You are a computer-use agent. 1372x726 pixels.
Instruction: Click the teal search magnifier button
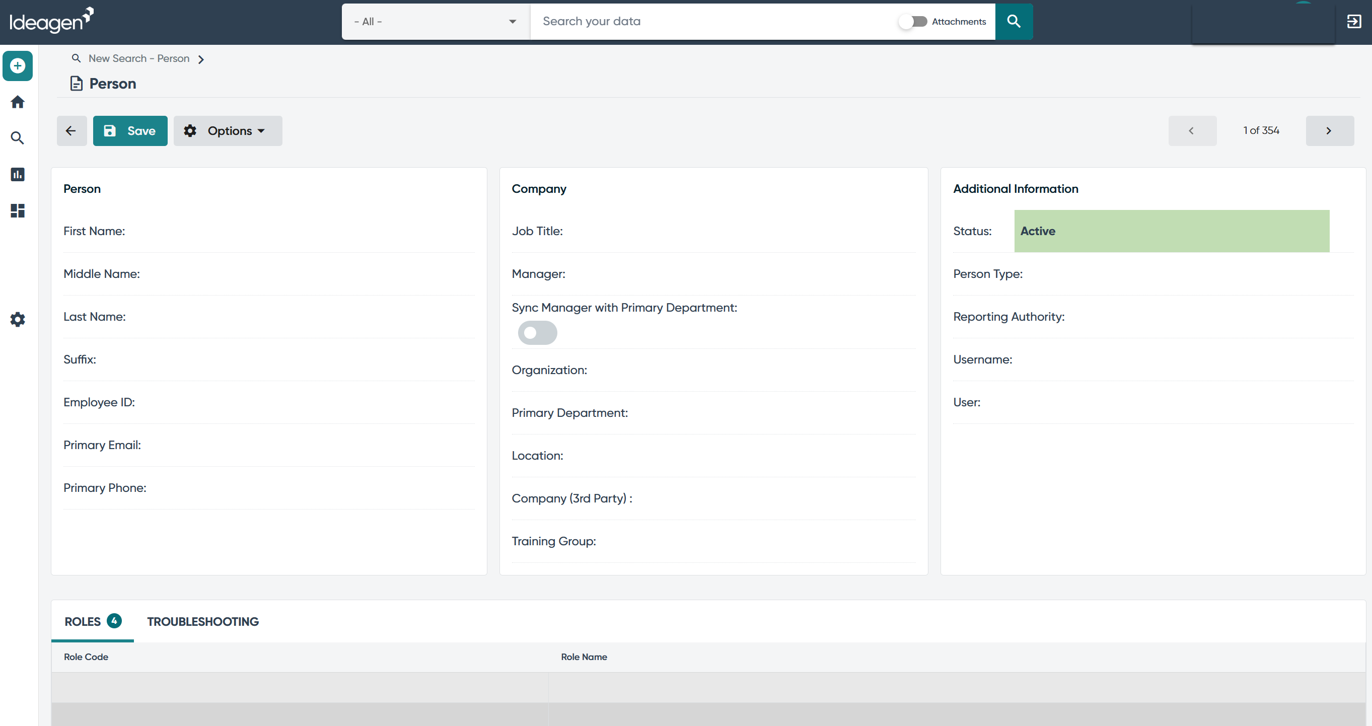point(1014,21)
